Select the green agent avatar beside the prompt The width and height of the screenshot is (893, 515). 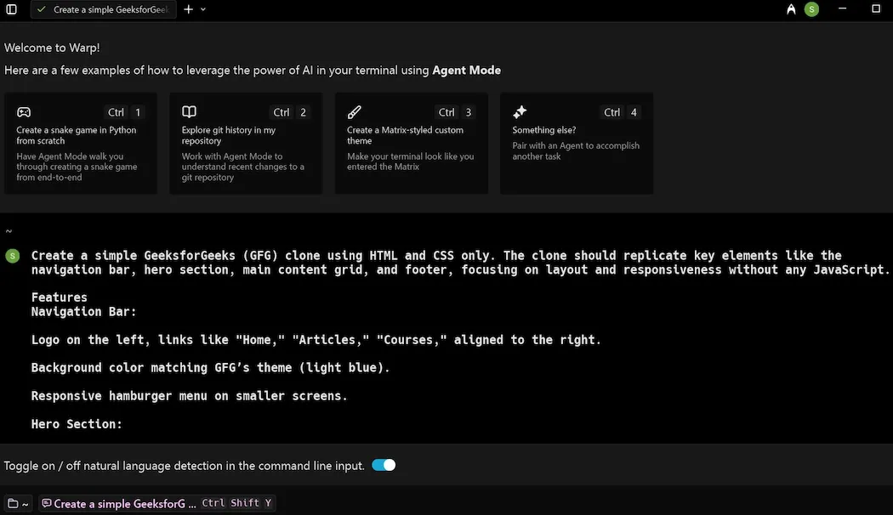pyautogui.click(x=12, y=255)
